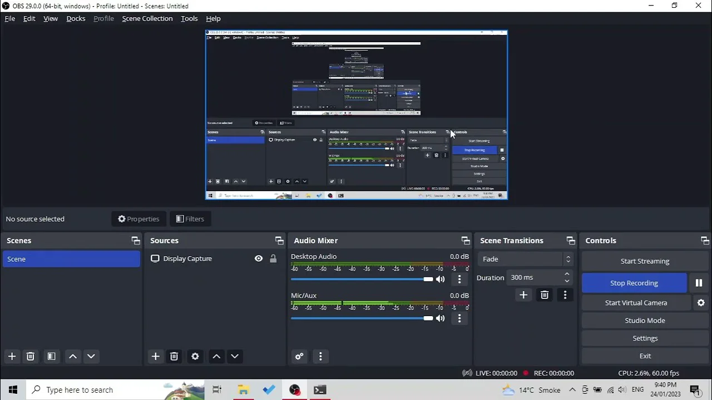
Task: Open source properties gear in Sources toolbar
Action: [x=195, y=356]
